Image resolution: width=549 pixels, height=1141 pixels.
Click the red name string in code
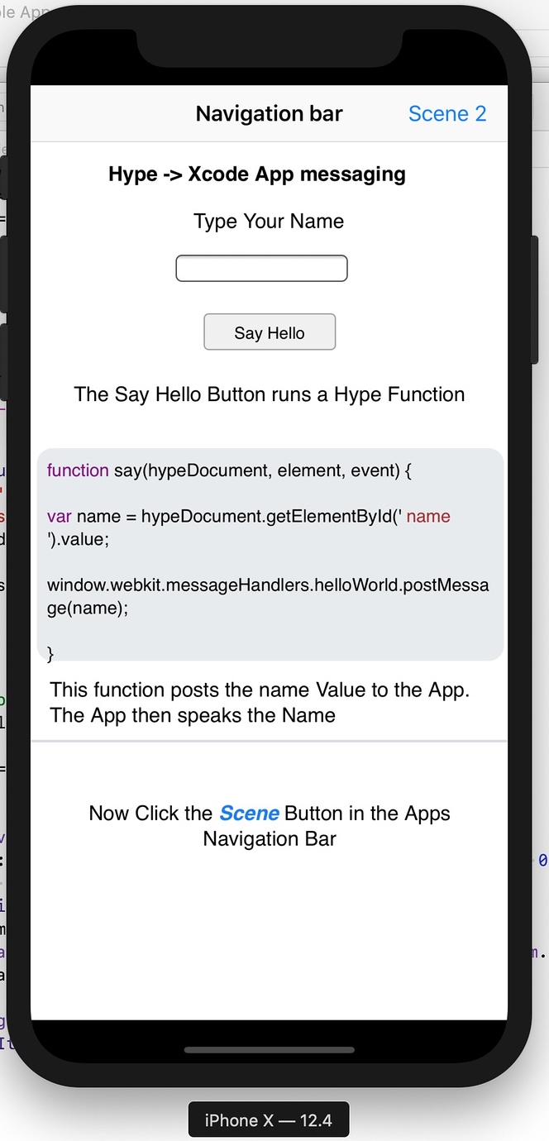point(428,517)
